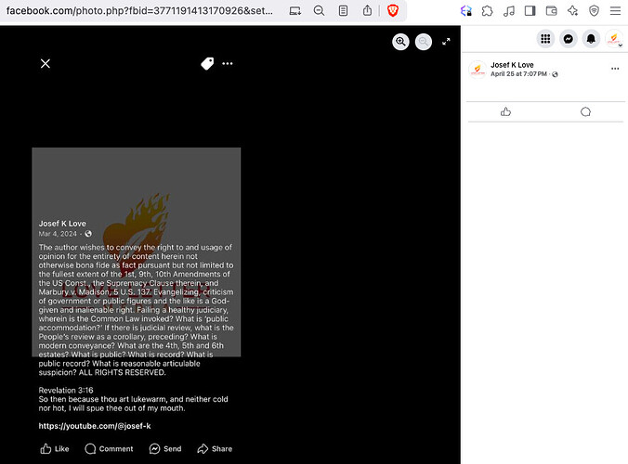Click the disabled zoom out photo button
This screenshot has height=464, width=628.
(424, 42)
